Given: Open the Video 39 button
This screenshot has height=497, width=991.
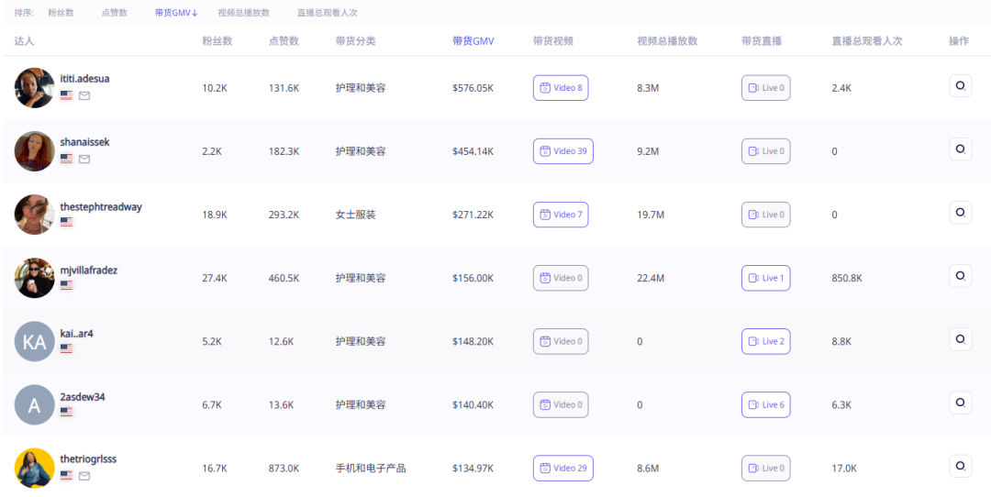Looking at the screenshot, I should (562, 151).
